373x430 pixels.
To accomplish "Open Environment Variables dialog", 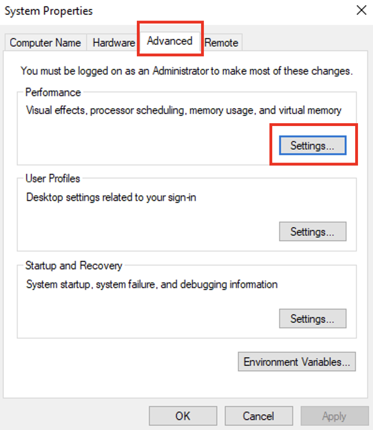I will [297, 362].
